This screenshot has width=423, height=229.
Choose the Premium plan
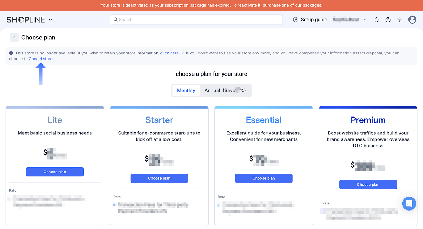point(368,185)
